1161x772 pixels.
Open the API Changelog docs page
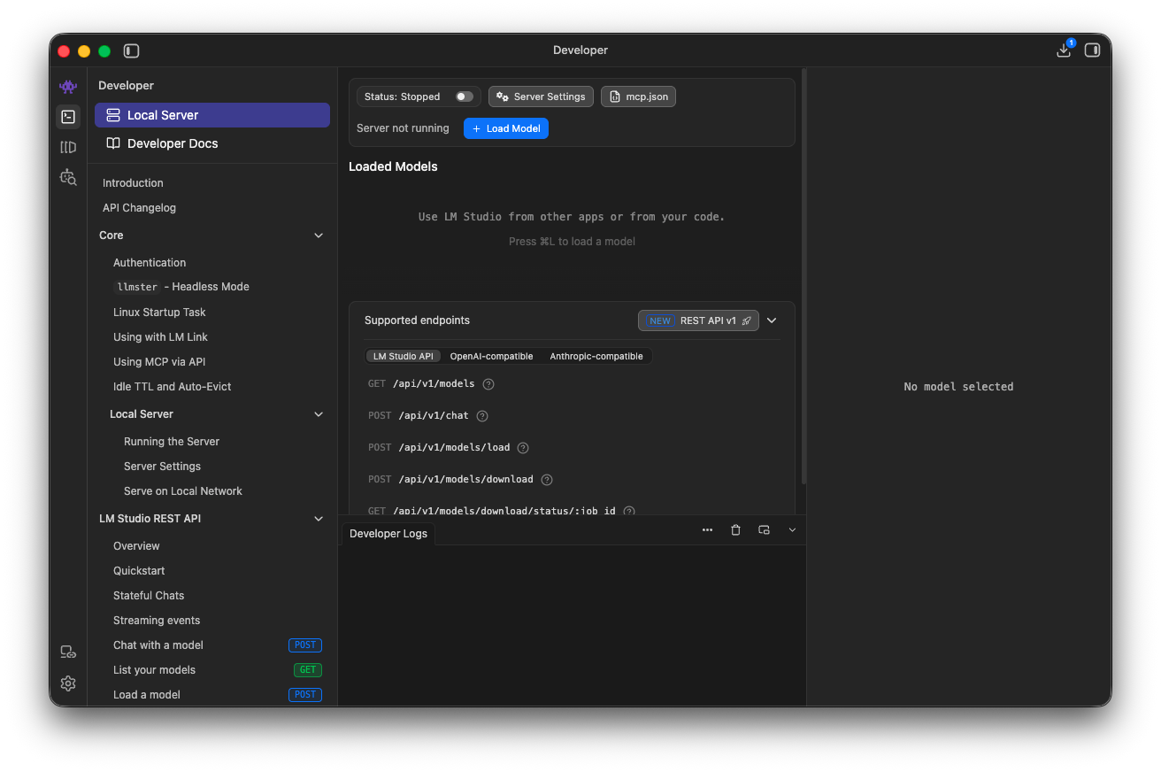pyautogui.click(x=139, y=208)
